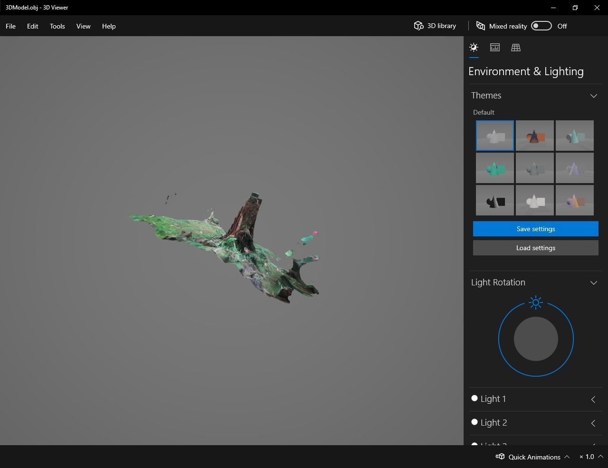
Task: Expand the Light 1 settings chevron
Action: pos(593,400)
